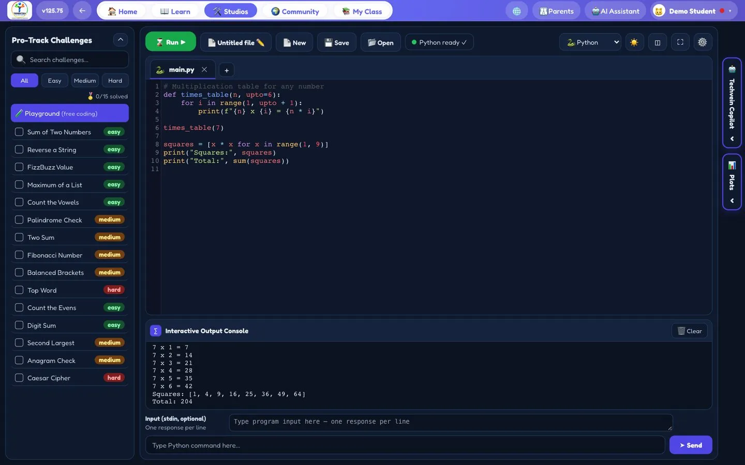Click the back arrow button
The width and height of the screenshot is (745, 465).
pyautogui.click(x=82, y=11)
